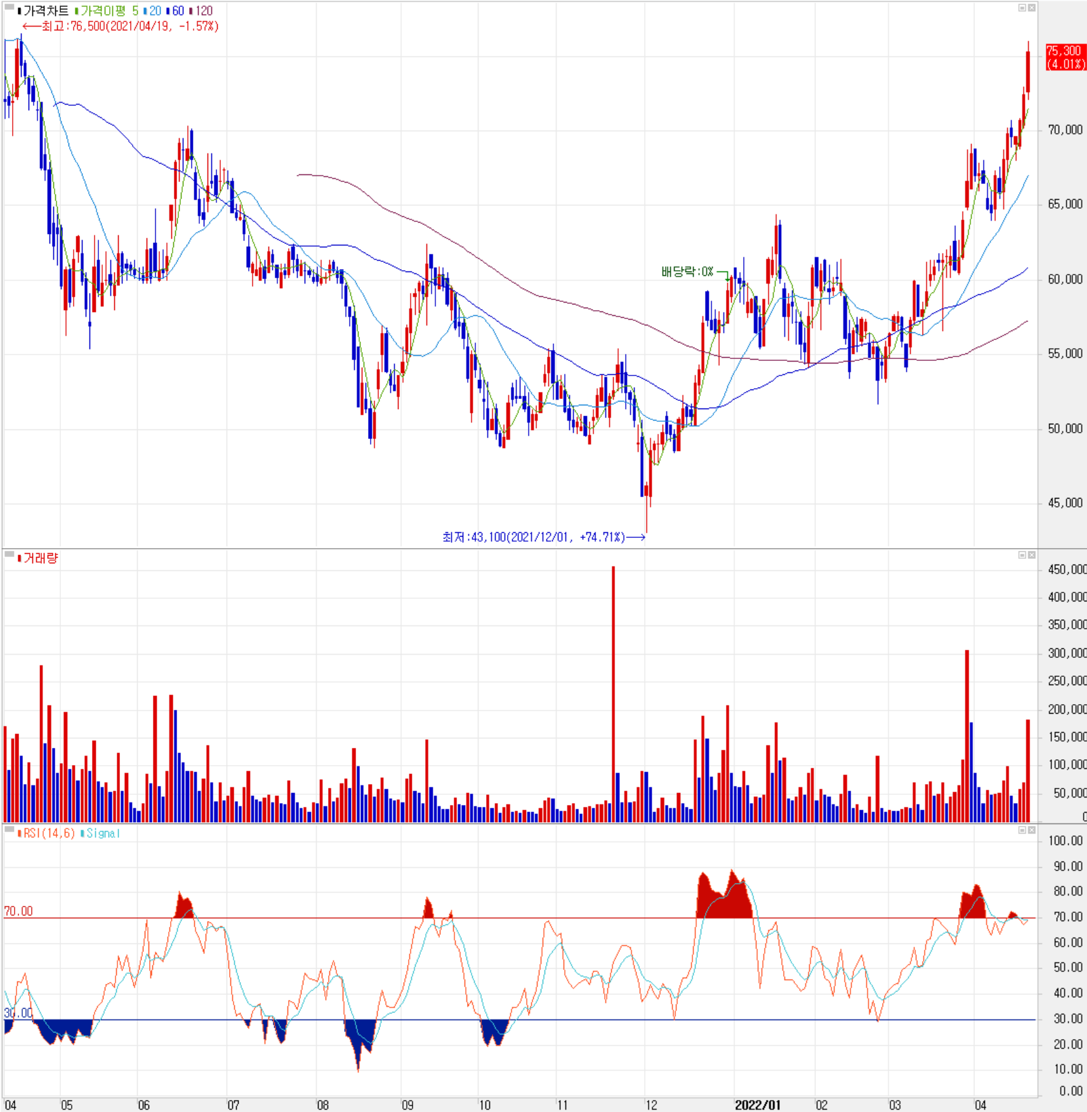Click the 30.00 RSI oversold level label
Screen dimensions: 1087x1112
18,1013
